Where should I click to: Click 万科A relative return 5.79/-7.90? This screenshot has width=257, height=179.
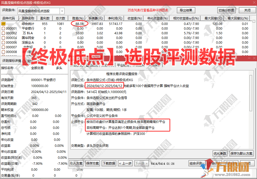[x=191, y=33]
